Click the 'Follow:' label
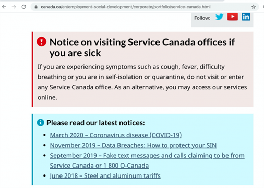Viewport: 264px width, 188px height. click(x=202, y=18)
